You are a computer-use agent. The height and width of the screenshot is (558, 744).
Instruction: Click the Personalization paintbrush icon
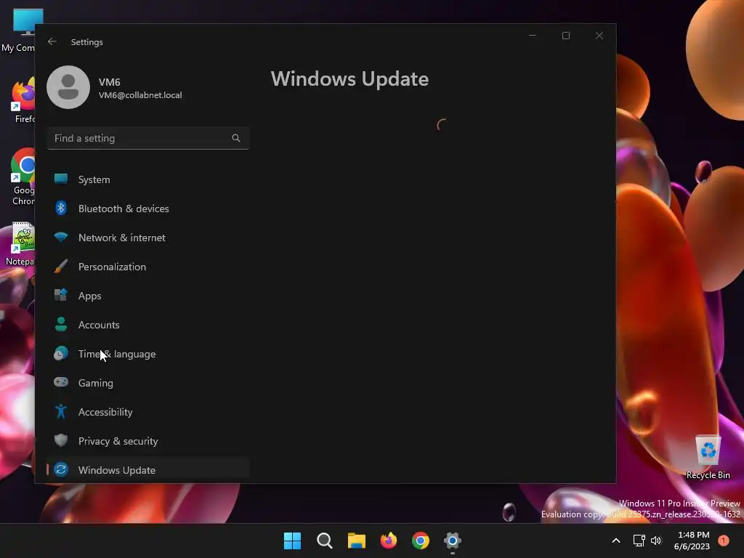click(61, 266)
